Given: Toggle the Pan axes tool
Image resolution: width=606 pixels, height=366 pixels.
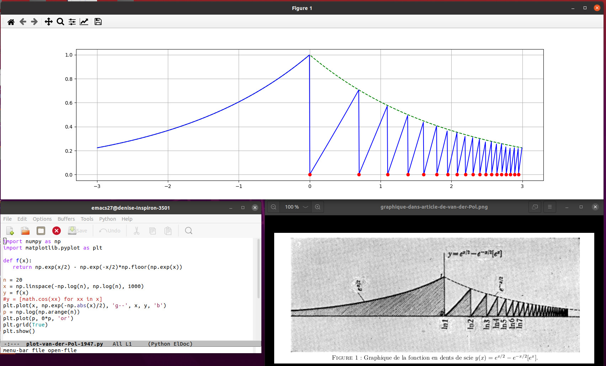Looking at the screenshot, I should point(48,22).
